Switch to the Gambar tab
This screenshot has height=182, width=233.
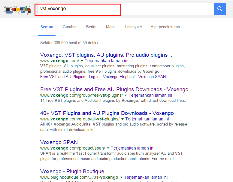click(x=70, y=27)
